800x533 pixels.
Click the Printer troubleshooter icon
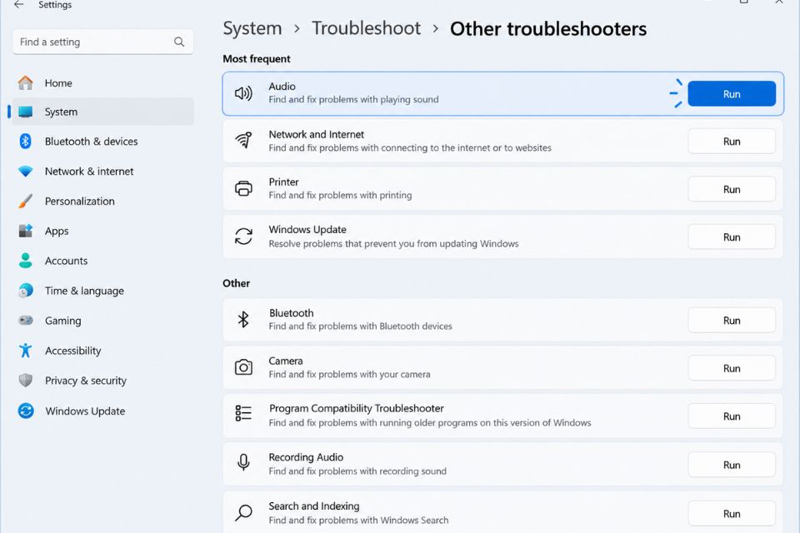tap(243, 189)
